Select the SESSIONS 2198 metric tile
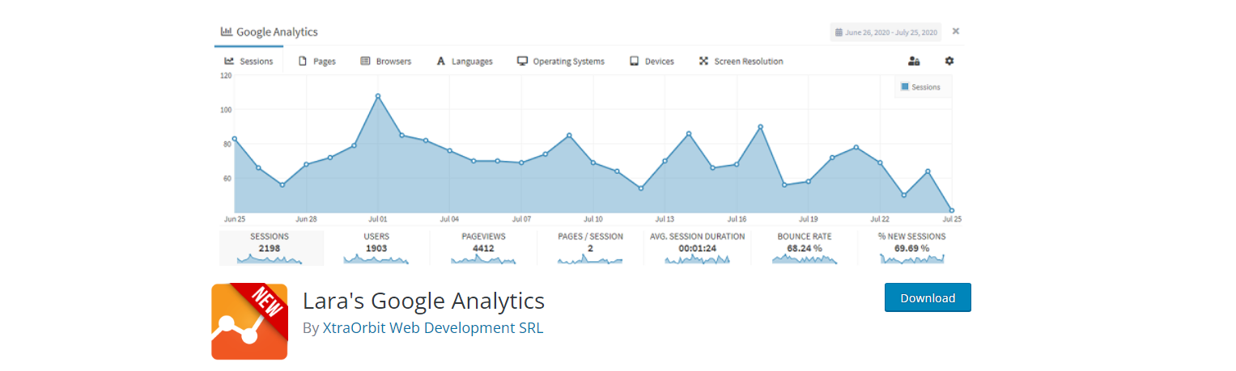 (x=271, y=248)
